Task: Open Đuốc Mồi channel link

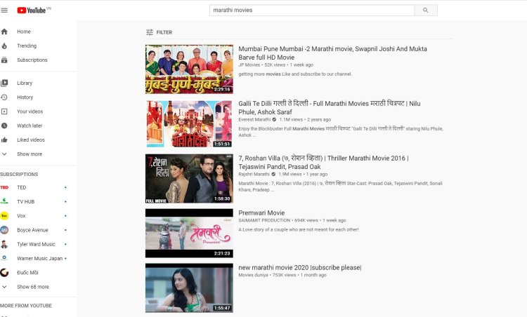Action: coord(27,273)
